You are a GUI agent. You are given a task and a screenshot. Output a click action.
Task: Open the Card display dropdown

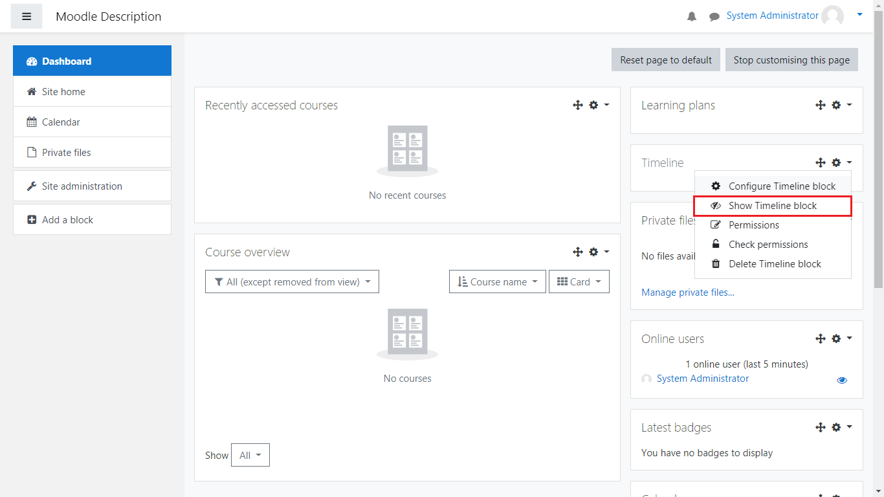(x=579, y=282)
